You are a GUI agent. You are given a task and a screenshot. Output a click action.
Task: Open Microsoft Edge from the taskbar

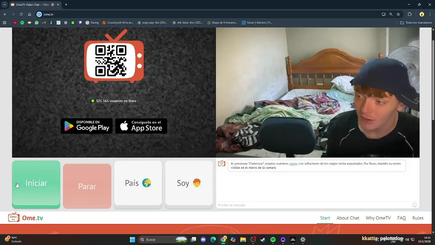tap(213, 240)
